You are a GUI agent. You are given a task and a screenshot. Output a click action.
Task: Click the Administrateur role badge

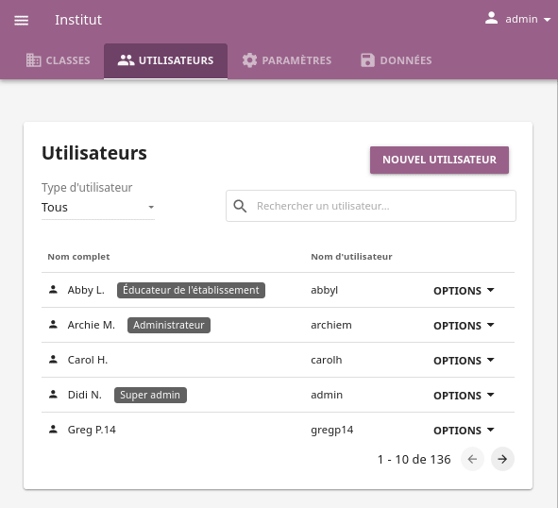(x=169, y=325)
